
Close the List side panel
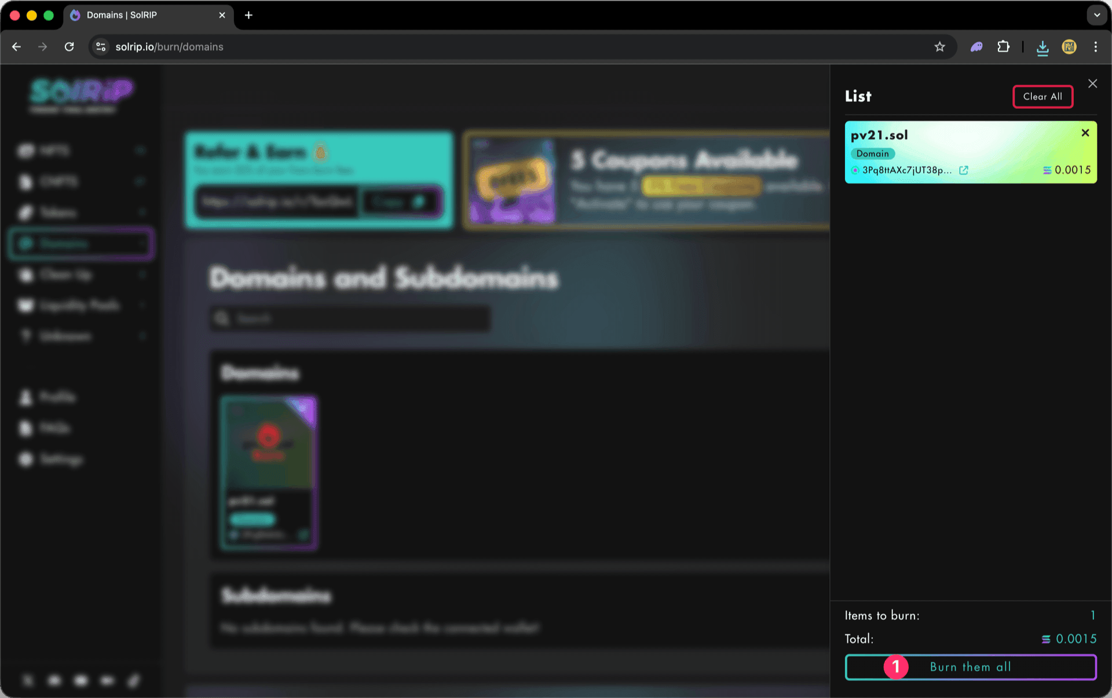(x=1092, y=84)
